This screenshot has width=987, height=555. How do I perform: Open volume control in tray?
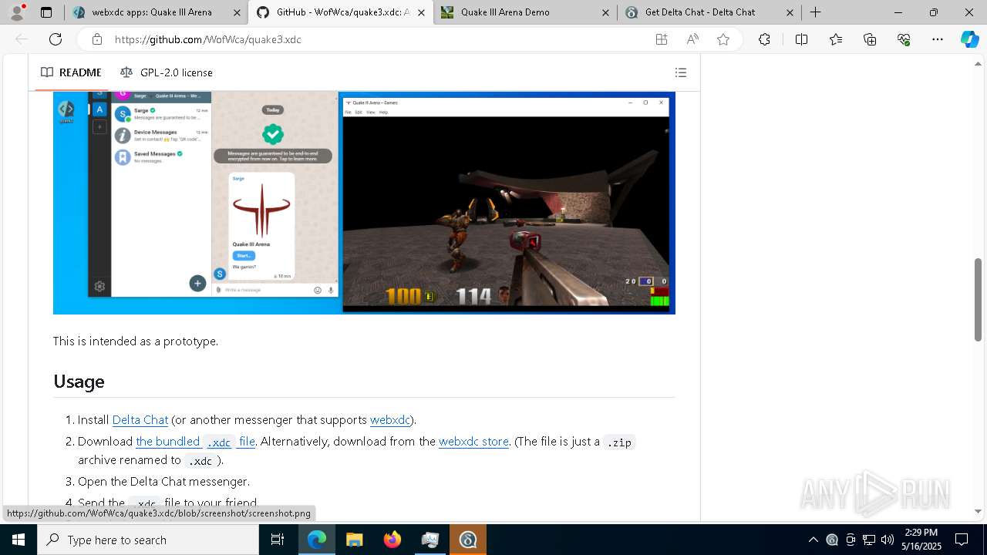coord(888,540)
